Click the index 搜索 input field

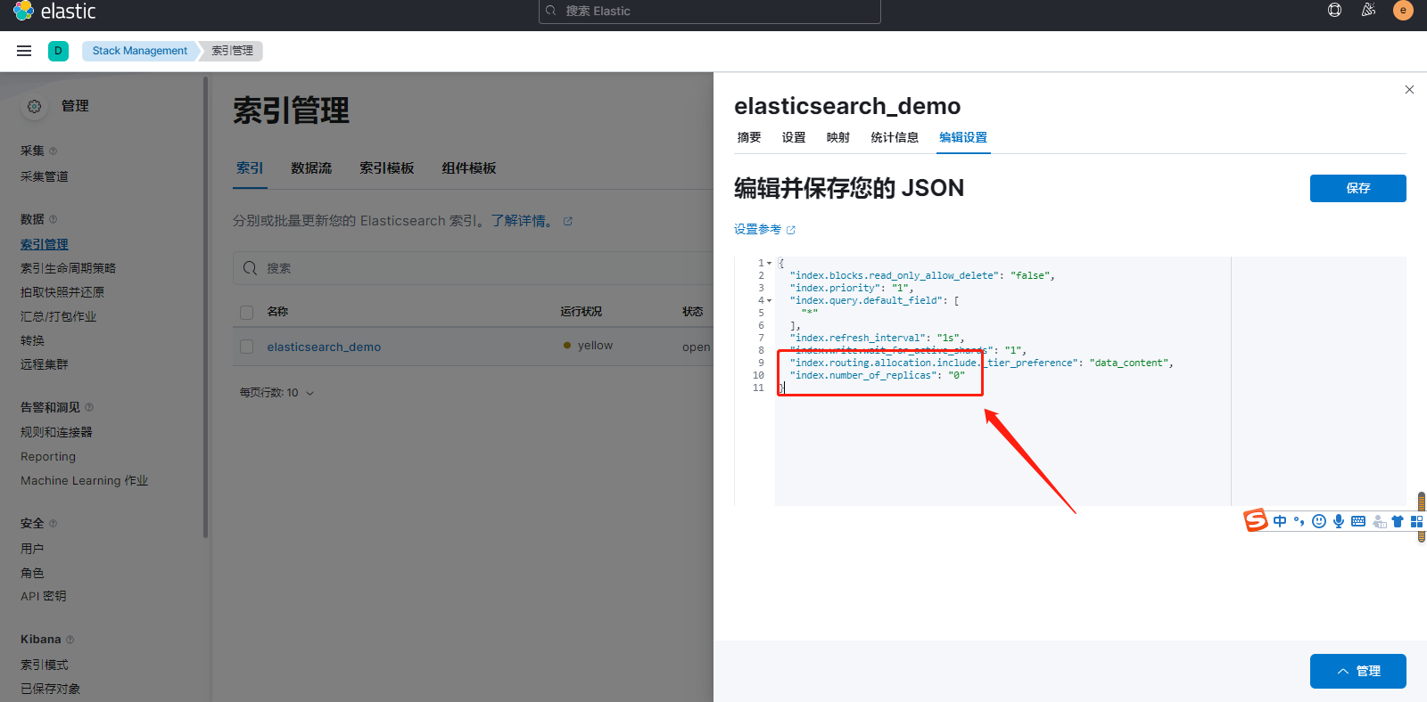pyautogui.click(x=473, y=268)
